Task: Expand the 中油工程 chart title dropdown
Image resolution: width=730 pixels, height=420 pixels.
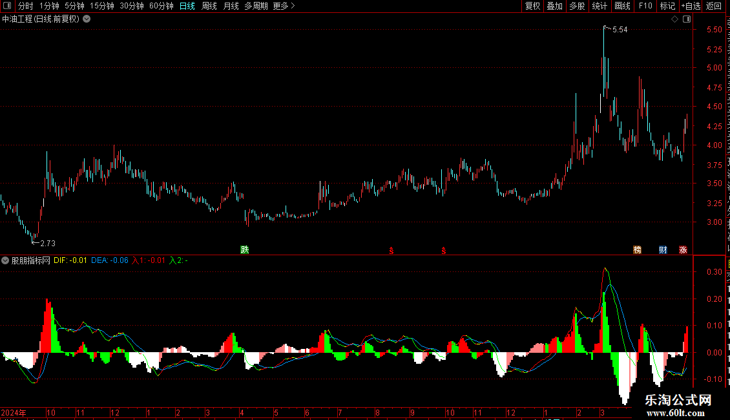Action: 87,19
